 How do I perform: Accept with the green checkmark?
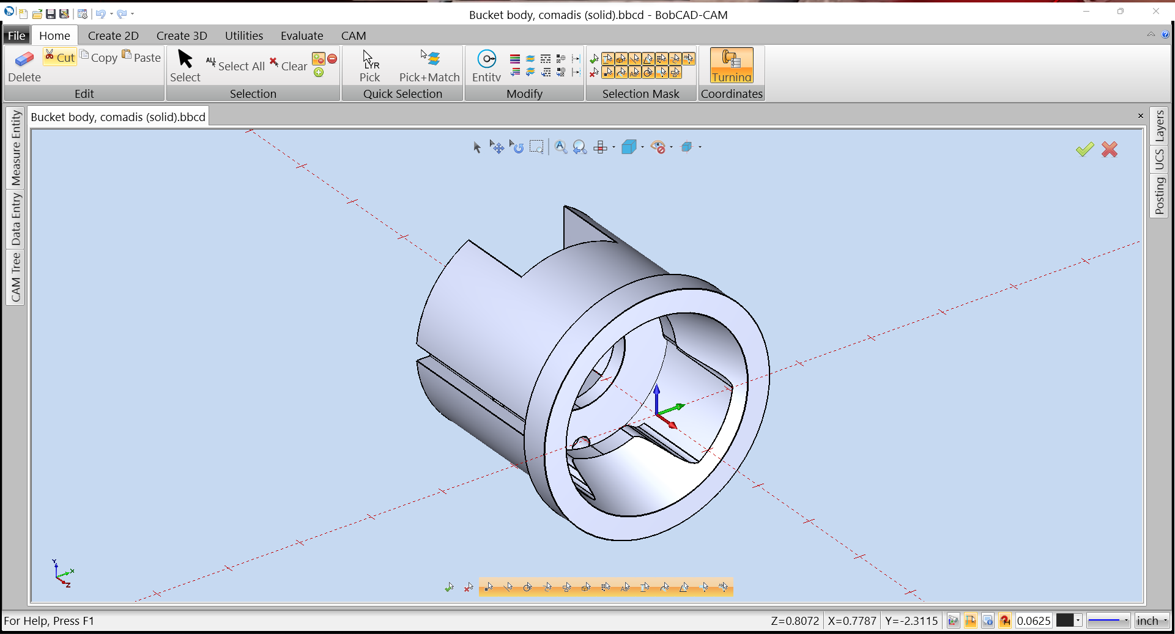click(x=1084, y=149)
